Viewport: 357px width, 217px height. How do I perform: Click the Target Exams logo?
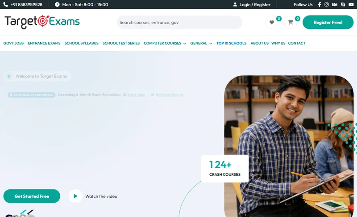tap(42, 22)
